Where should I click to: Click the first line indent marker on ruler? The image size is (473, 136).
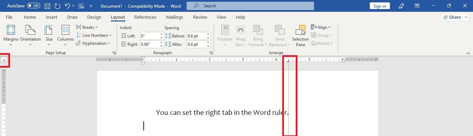(x=143, y=58)
